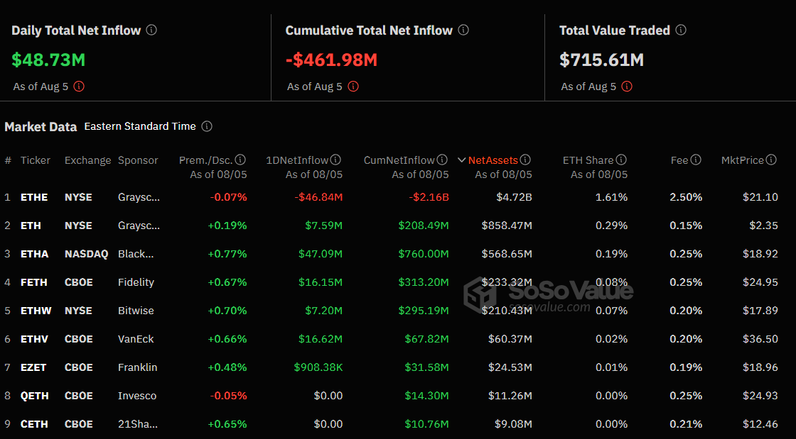Open the ETHW ticker link
This screenshot has height=439, width=796.
tap(36, 311)
